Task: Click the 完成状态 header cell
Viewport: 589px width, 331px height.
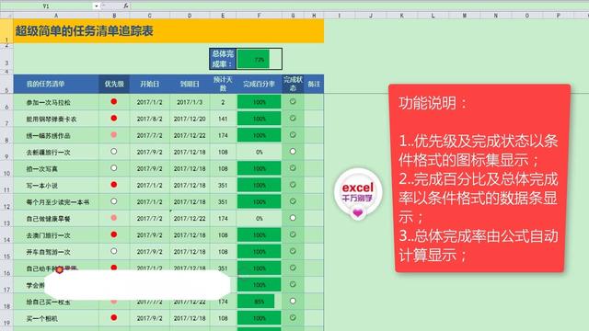Action: pyautogui.click(x=293, y=84)
